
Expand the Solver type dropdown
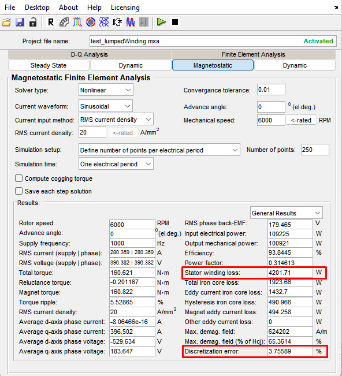tap(106, 90)
